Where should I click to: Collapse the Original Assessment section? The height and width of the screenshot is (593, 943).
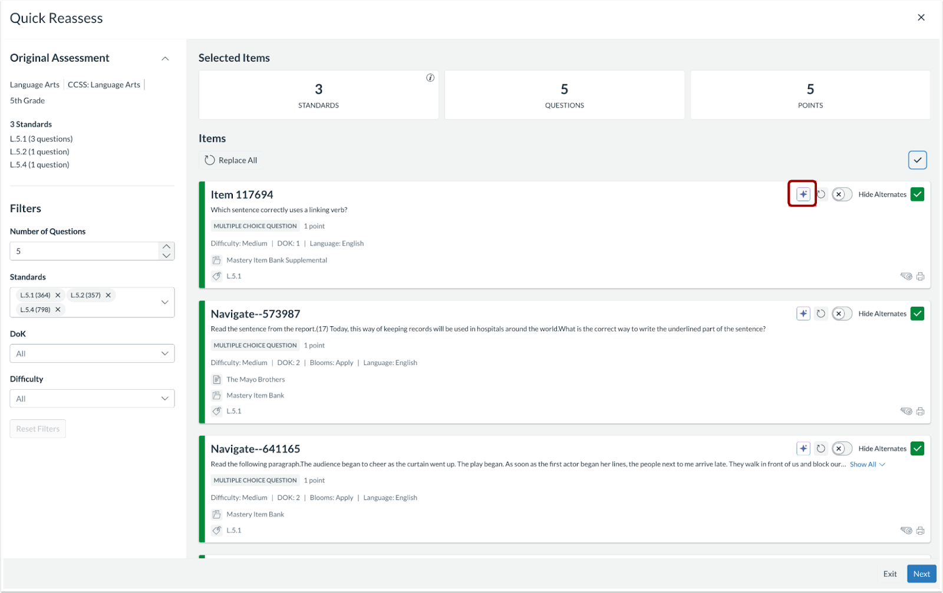(165, 58)
